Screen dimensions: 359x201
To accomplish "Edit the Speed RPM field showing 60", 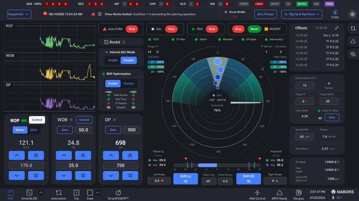I will coord(305,136).
